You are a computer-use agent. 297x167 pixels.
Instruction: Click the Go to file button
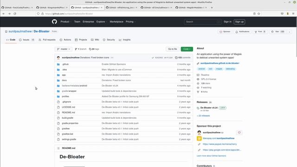click(172, 49)
